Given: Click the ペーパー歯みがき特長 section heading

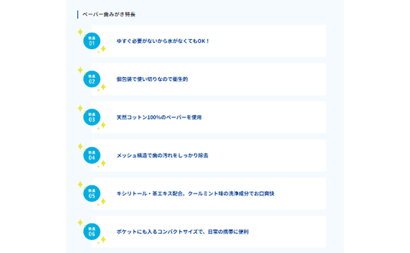Looking at the screenshot, I should click(109, 14).
